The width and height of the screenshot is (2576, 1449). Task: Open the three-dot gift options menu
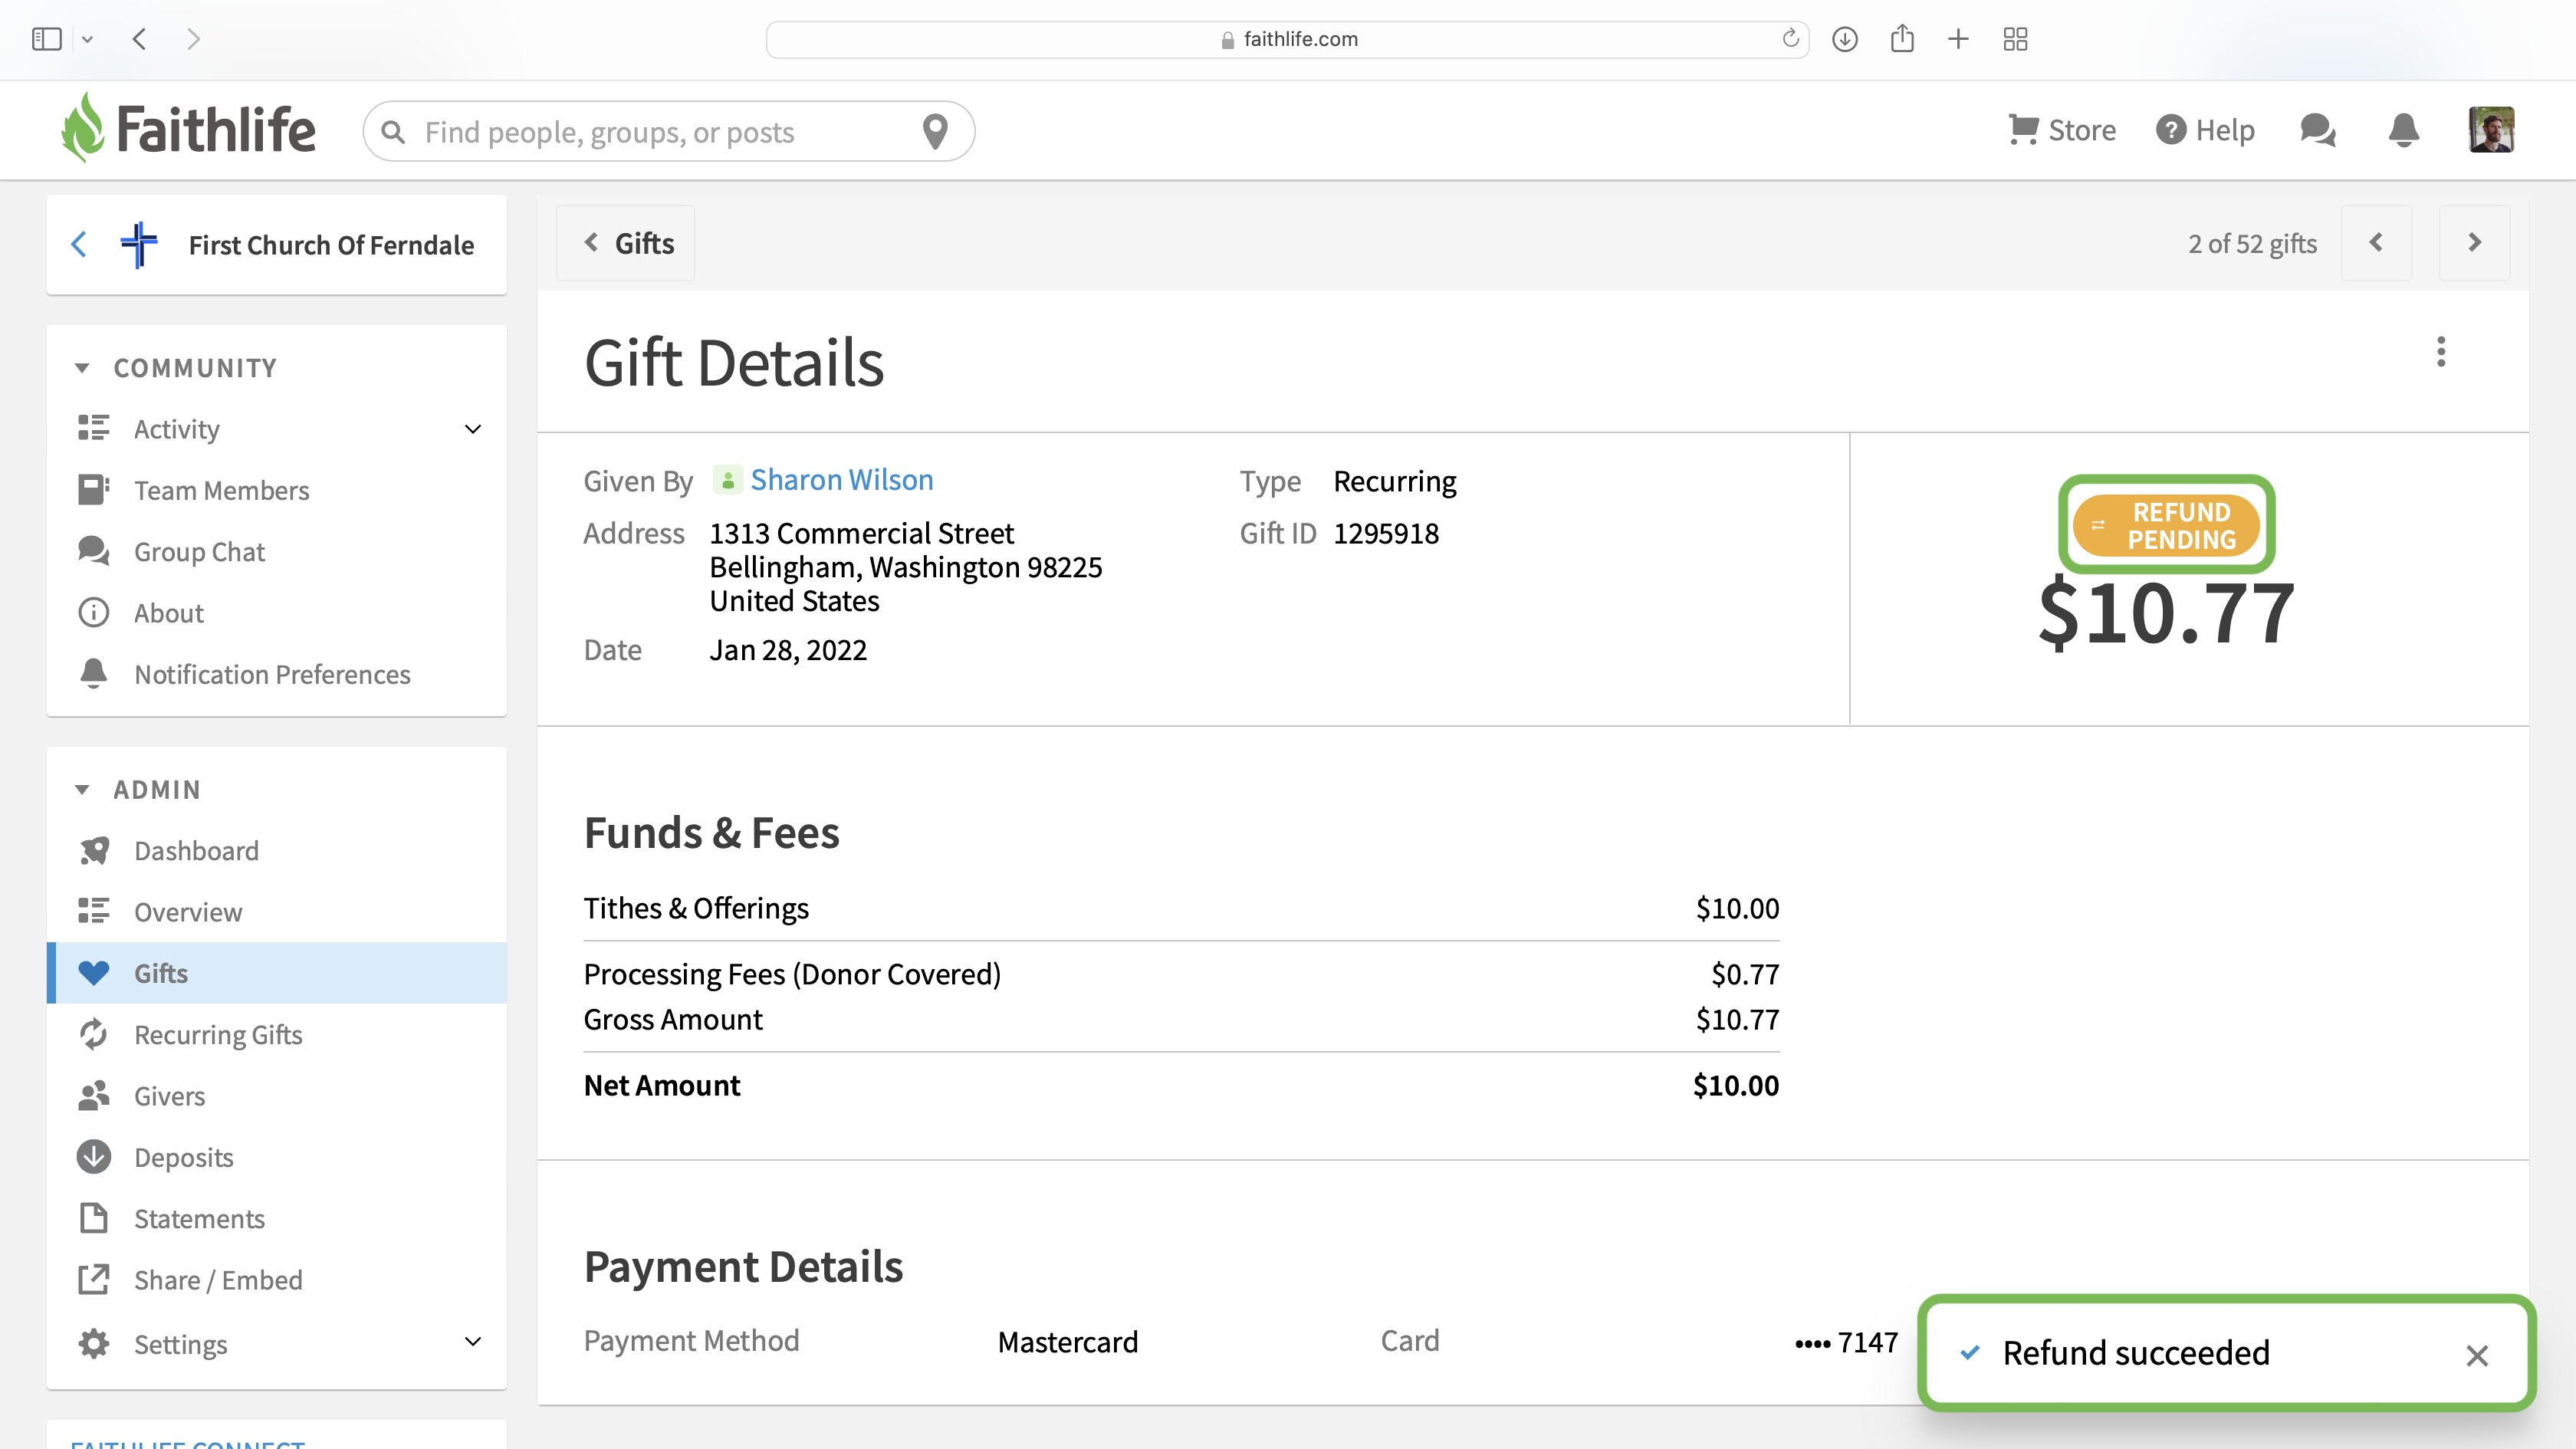pos(2440,352)
